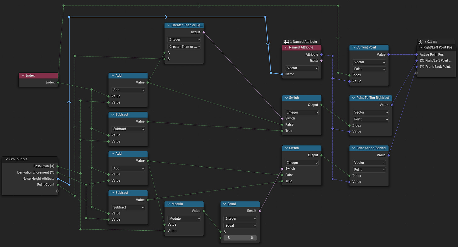This screenshot has width=458, height=247.
Task: Open the Integer dropdown in the Equal node
Action: click(240, 219)
